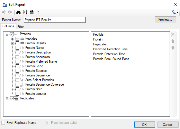
Task: Switch to the Filter tab
Action: coord(21,27)
